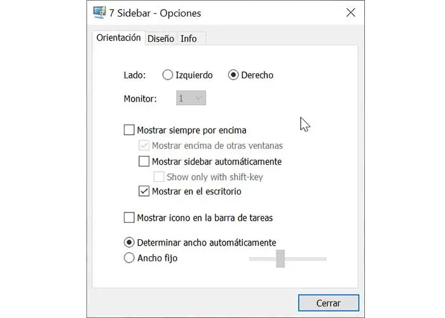Choose the Derecho side option

tap(233, 75)
